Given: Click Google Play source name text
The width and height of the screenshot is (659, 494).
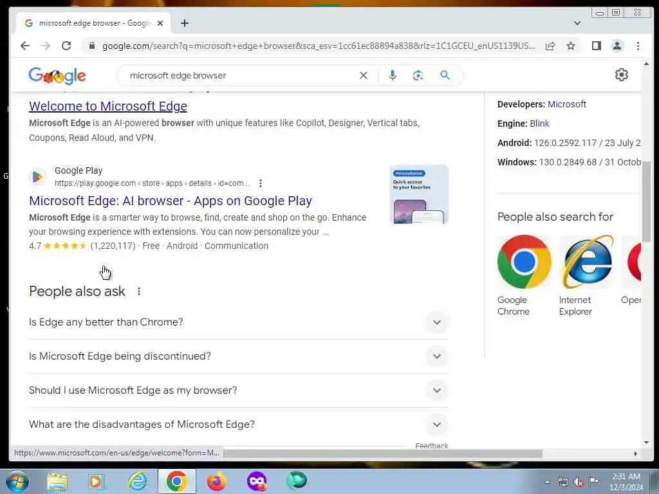Looking at the screenshot, I should click(79, 170).
